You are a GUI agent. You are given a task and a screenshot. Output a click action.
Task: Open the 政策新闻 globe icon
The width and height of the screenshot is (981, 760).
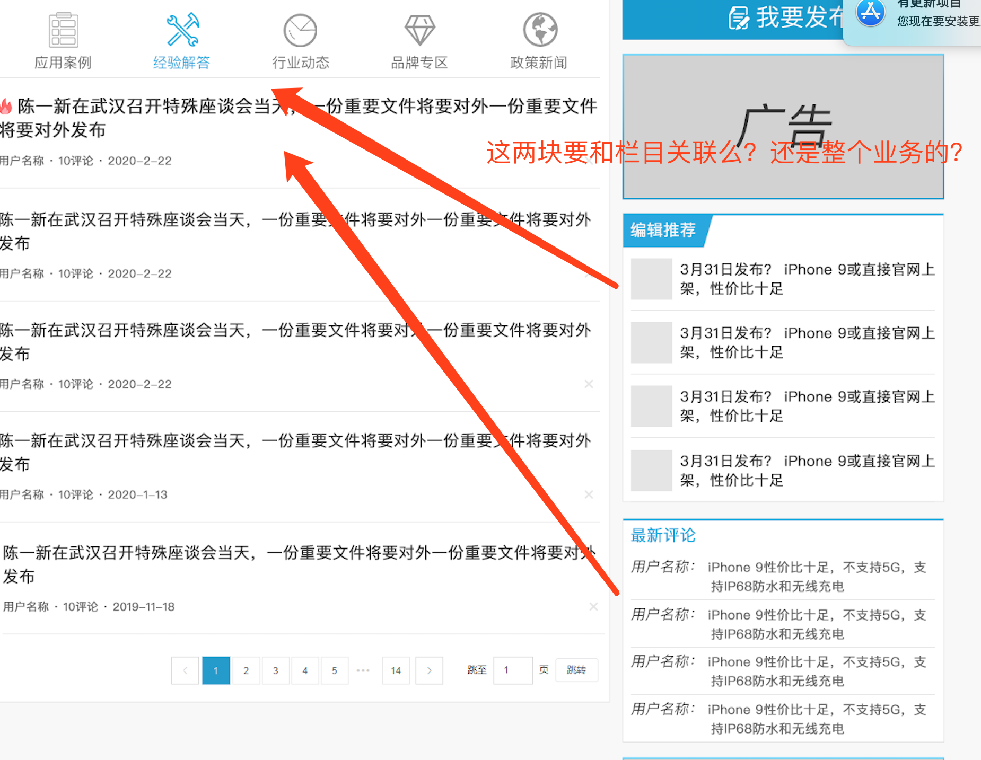(540, 31)
